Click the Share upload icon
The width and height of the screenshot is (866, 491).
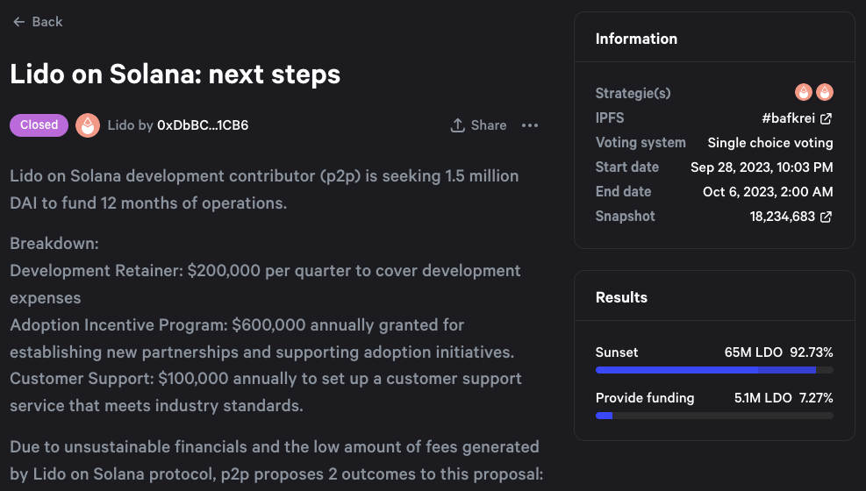457,125
